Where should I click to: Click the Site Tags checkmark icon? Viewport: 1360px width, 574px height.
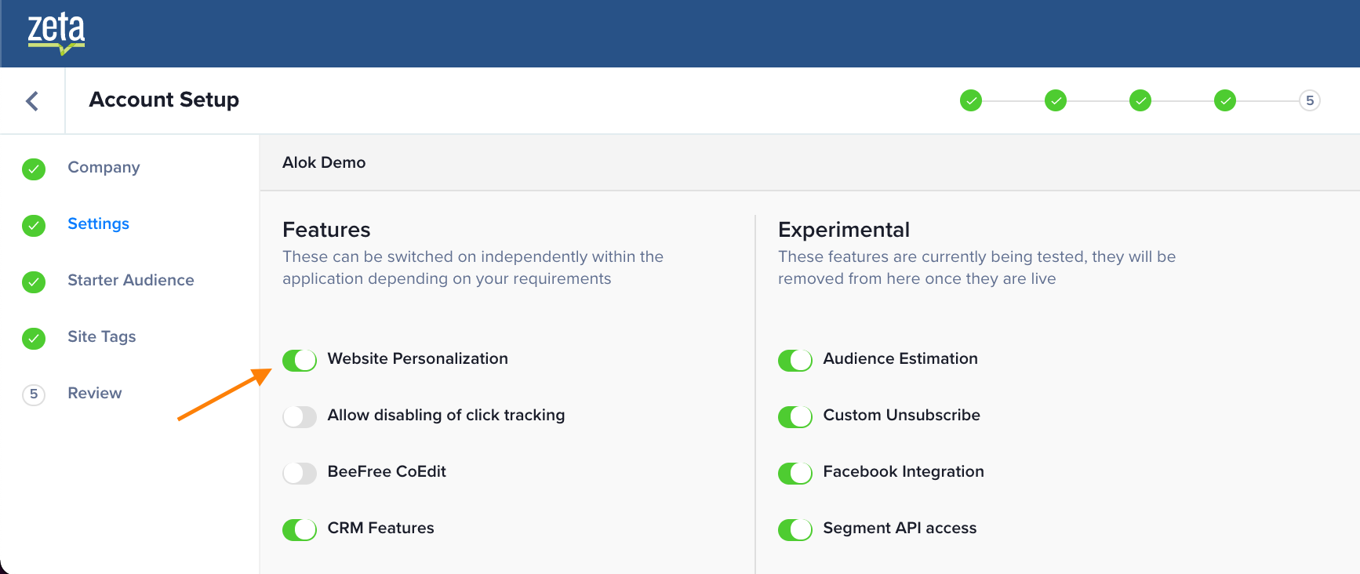coord(34,338)
